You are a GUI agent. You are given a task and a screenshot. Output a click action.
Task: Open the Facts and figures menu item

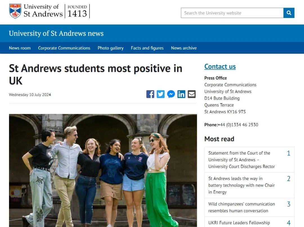click(x=147, y=48)
